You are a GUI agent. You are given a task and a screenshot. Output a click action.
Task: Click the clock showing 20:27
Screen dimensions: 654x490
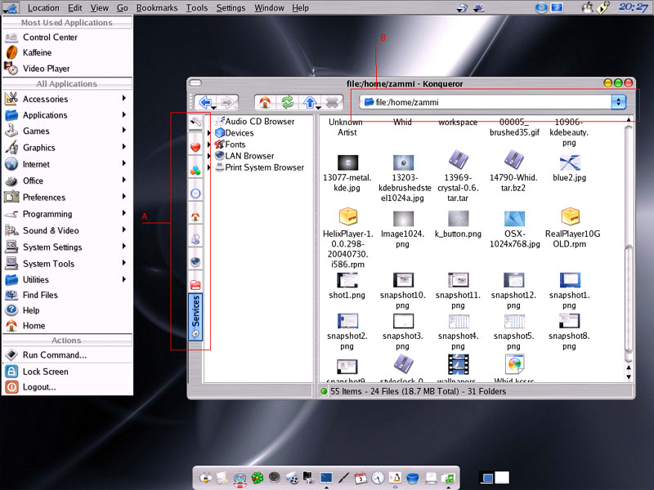633,7
